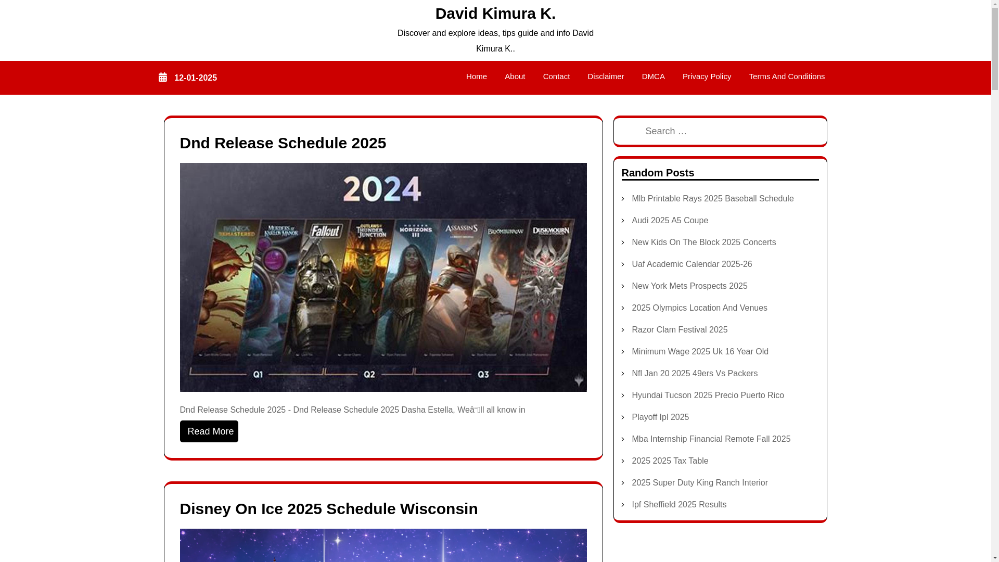Open Disney On Ice 2025 Schedule Wisconsin post
The width and height of the screenshot is (999, 562).
[x=329, y=509]
